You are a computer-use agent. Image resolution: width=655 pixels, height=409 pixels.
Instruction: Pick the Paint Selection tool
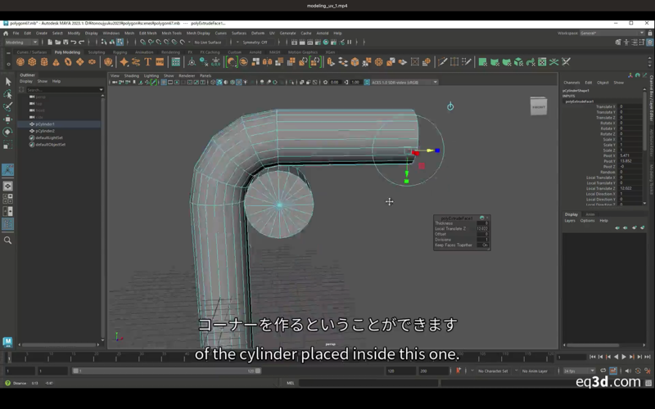(8, 106)
